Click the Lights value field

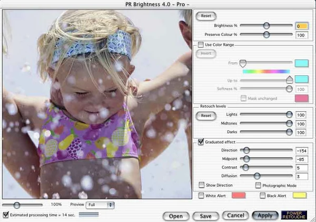click(301, 115)
